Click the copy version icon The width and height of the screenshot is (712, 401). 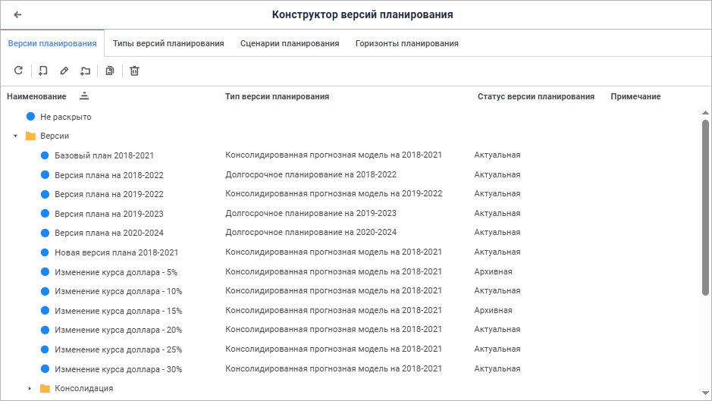[x=110, y=70]
